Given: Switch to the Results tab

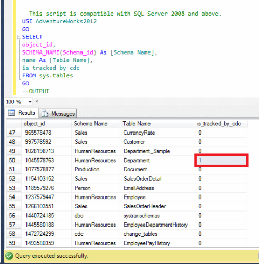Looking at the screenshot, I should pyautogui.click(x=22, y=113).
